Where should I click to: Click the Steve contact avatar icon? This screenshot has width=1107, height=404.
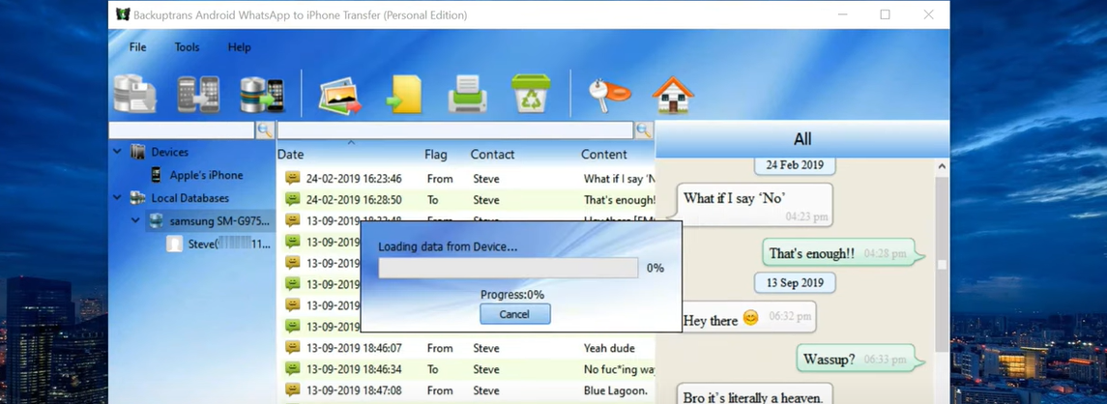174,245
